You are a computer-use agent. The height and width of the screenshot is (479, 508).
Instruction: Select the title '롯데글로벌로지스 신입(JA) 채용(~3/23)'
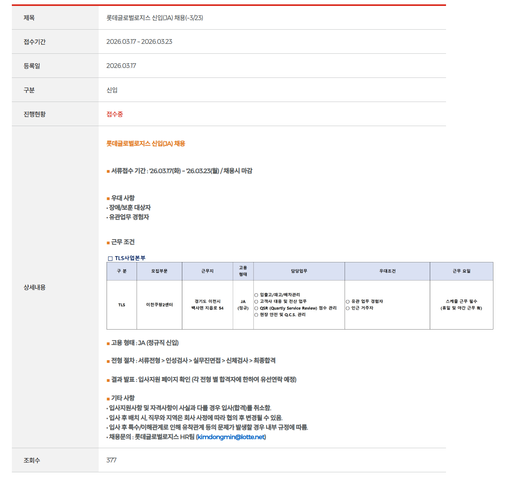click(155, 18)
